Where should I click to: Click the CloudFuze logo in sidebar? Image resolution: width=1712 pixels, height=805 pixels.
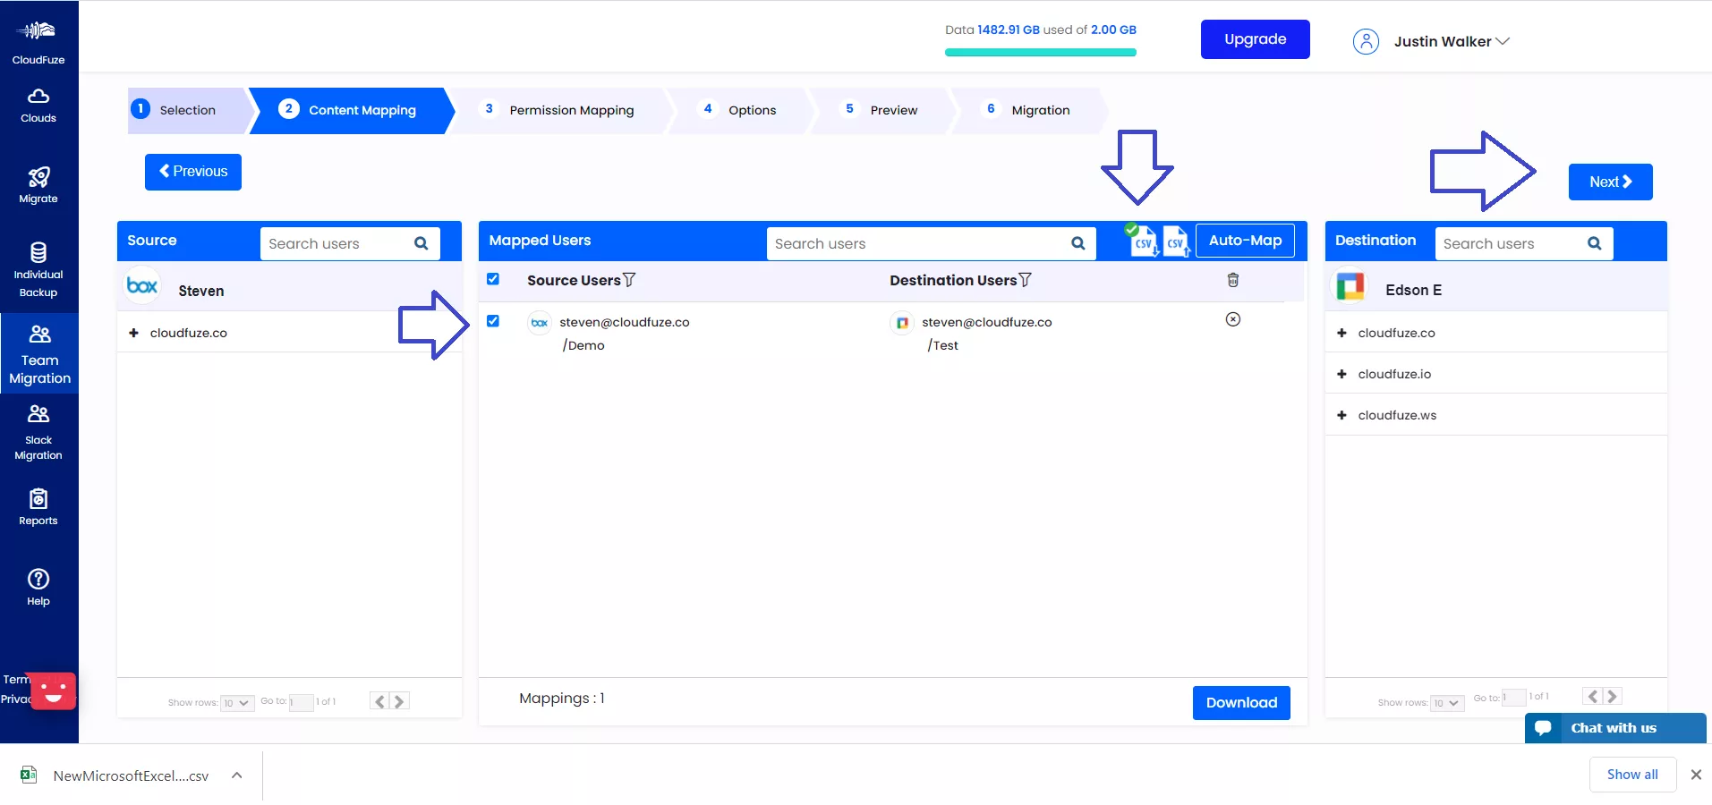point(38,41)
